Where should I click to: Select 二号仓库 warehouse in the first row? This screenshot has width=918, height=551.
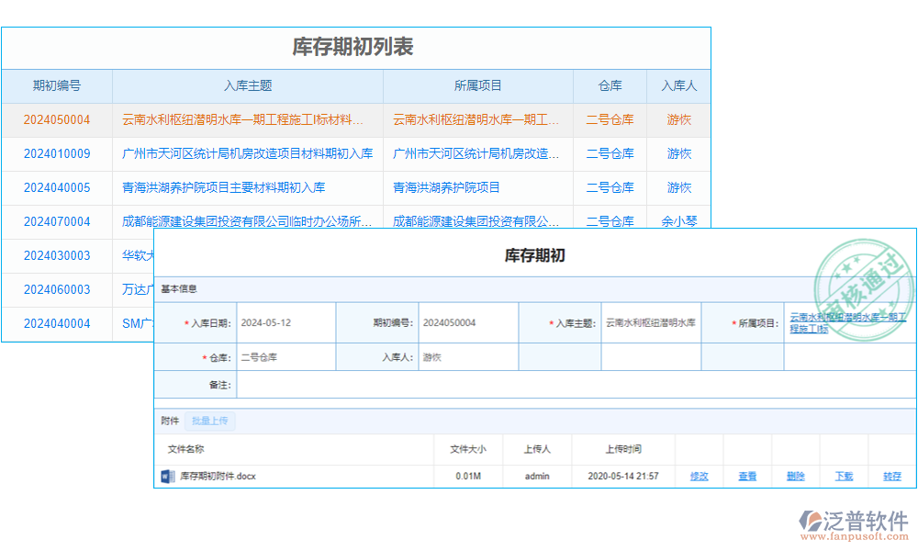(x=610, y=119)
